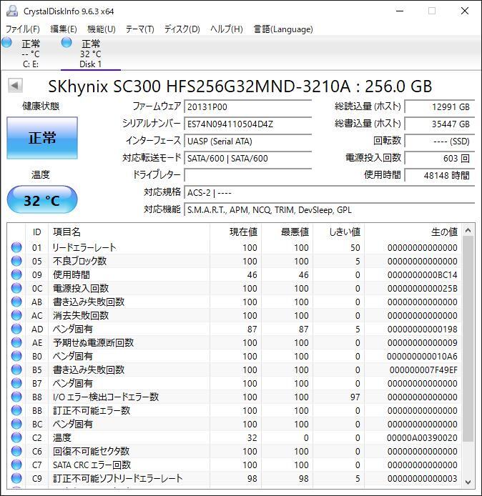
Task: Click the SMART list scroll down arrow
Action: click(468, 482)
